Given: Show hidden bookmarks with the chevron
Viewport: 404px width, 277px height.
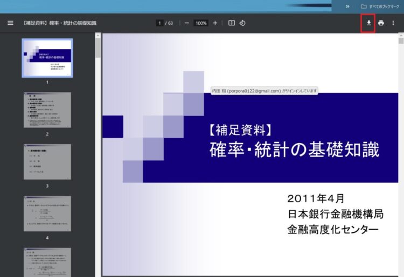Looking at the screenshot, I should coord(347,6).
